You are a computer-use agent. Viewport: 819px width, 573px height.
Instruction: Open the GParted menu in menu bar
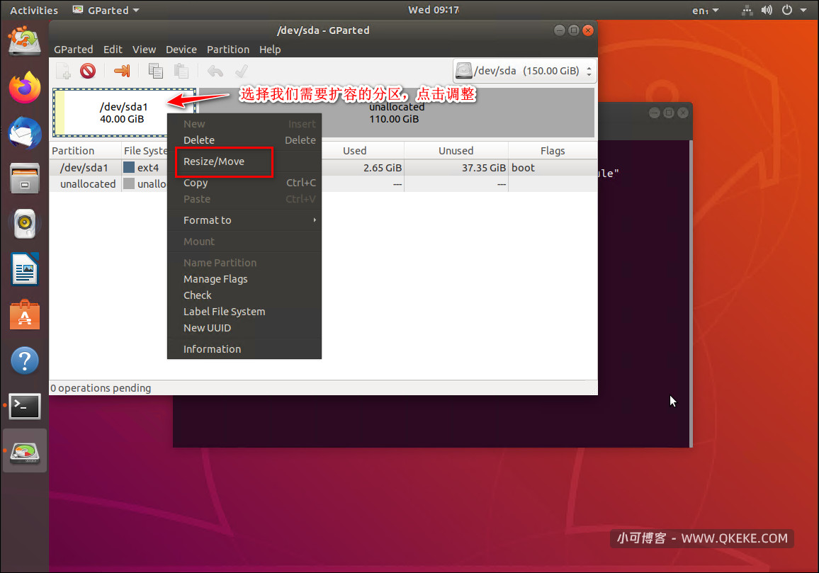click(74, 50)
